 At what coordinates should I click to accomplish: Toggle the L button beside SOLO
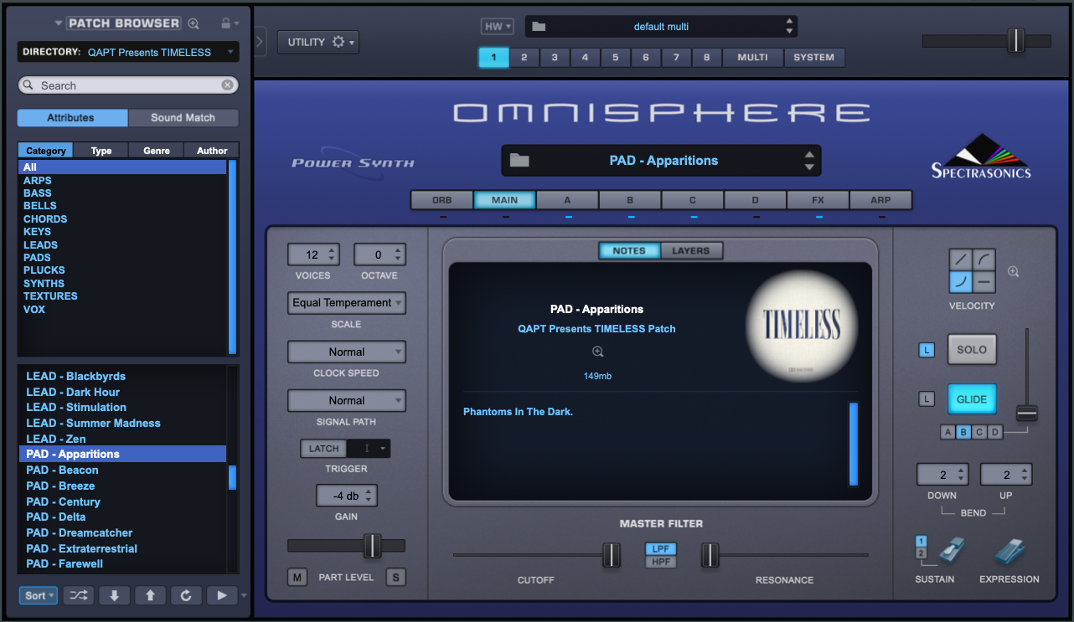[x=927, y=350]
